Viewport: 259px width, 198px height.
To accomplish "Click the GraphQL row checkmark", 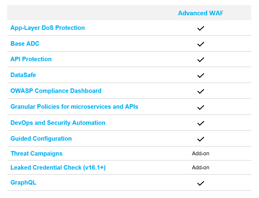I will click(200, 183).
